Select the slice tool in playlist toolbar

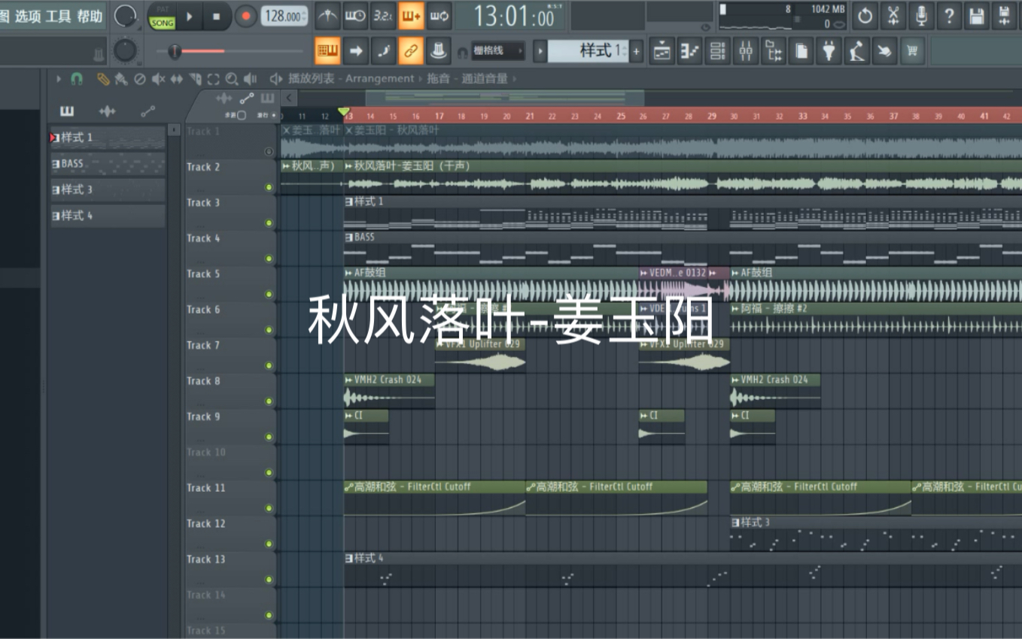[x=196, y=78]
